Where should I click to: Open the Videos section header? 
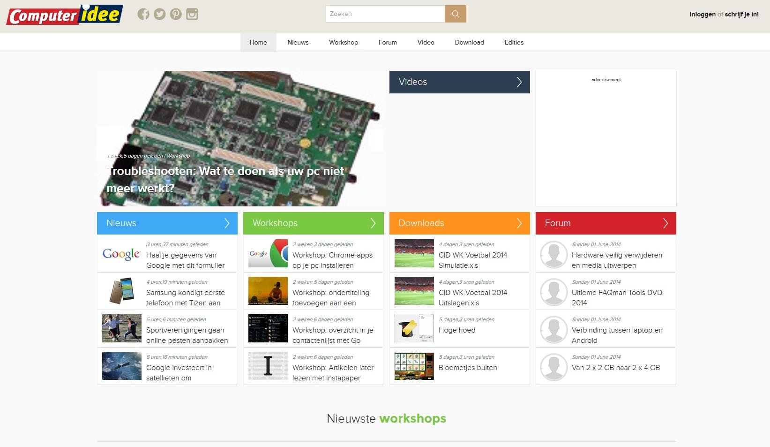460,82
